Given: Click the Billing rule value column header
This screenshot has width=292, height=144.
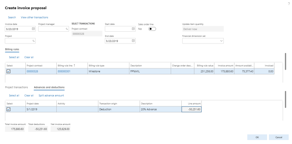Looking at the screenshot, I should (204, 66).
